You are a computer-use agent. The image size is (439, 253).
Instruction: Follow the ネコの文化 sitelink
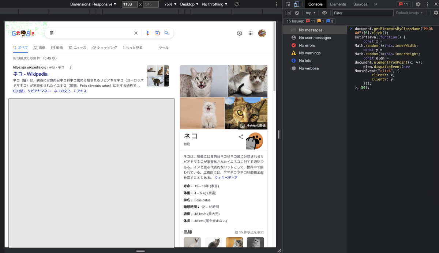[x=62, y=91]
